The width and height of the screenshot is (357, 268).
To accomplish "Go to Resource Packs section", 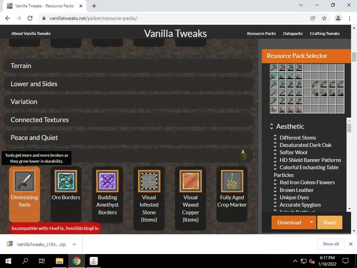I will pos(261,33).
